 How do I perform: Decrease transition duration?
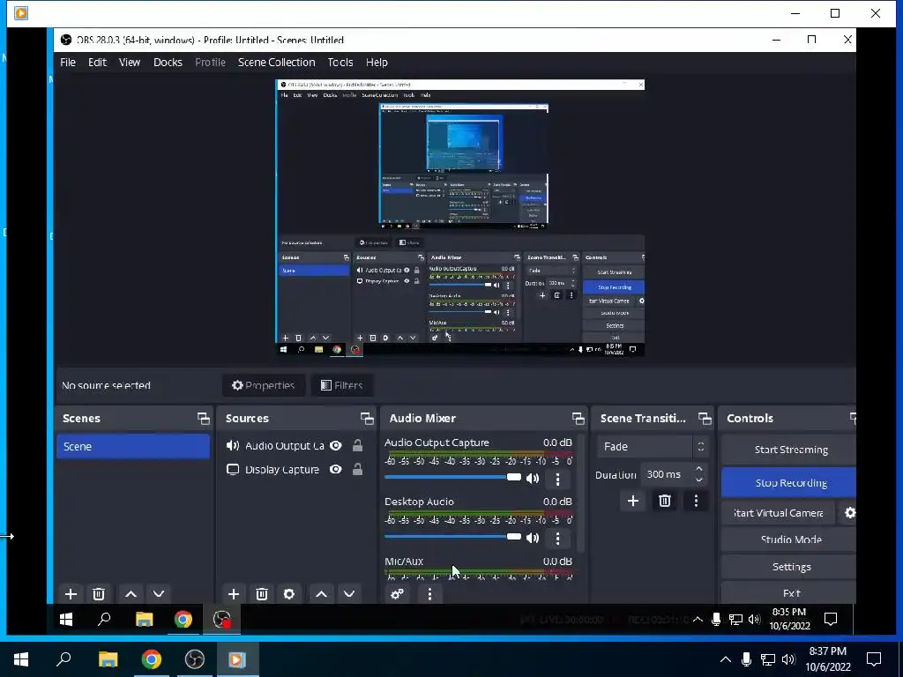[699, 480]
